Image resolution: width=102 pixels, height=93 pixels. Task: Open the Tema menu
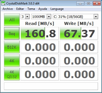tap(31, 9)
